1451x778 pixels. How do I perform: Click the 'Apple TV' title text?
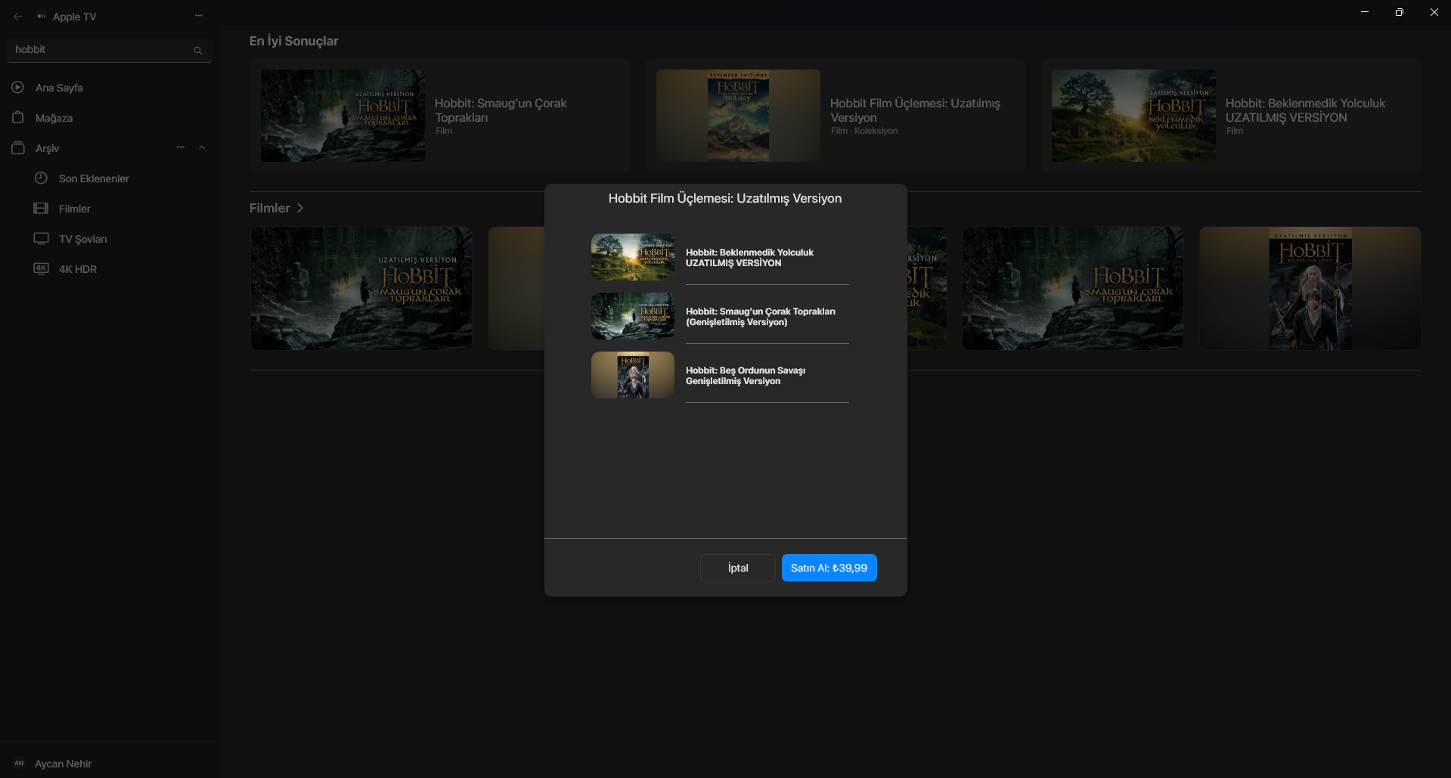click(74, 17)
